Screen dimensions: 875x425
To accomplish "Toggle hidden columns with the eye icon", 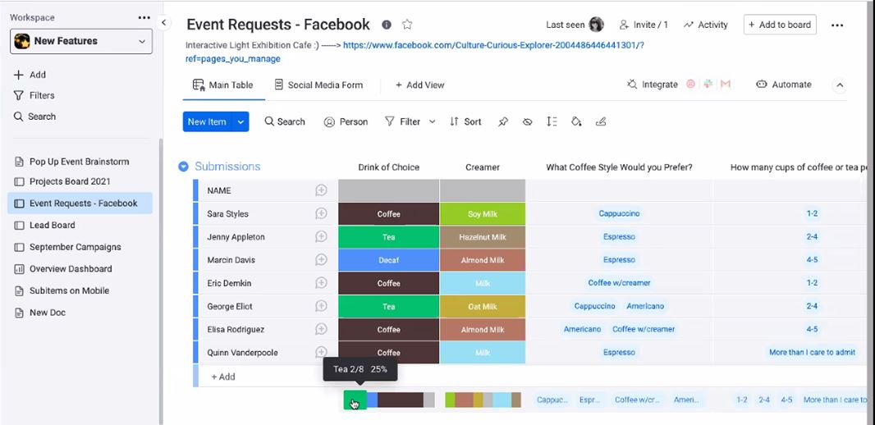I will (528, 121).
